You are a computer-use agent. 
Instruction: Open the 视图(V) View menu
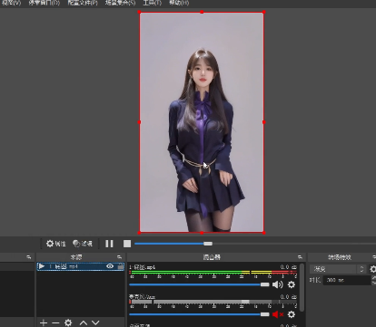tap(11, 3)
